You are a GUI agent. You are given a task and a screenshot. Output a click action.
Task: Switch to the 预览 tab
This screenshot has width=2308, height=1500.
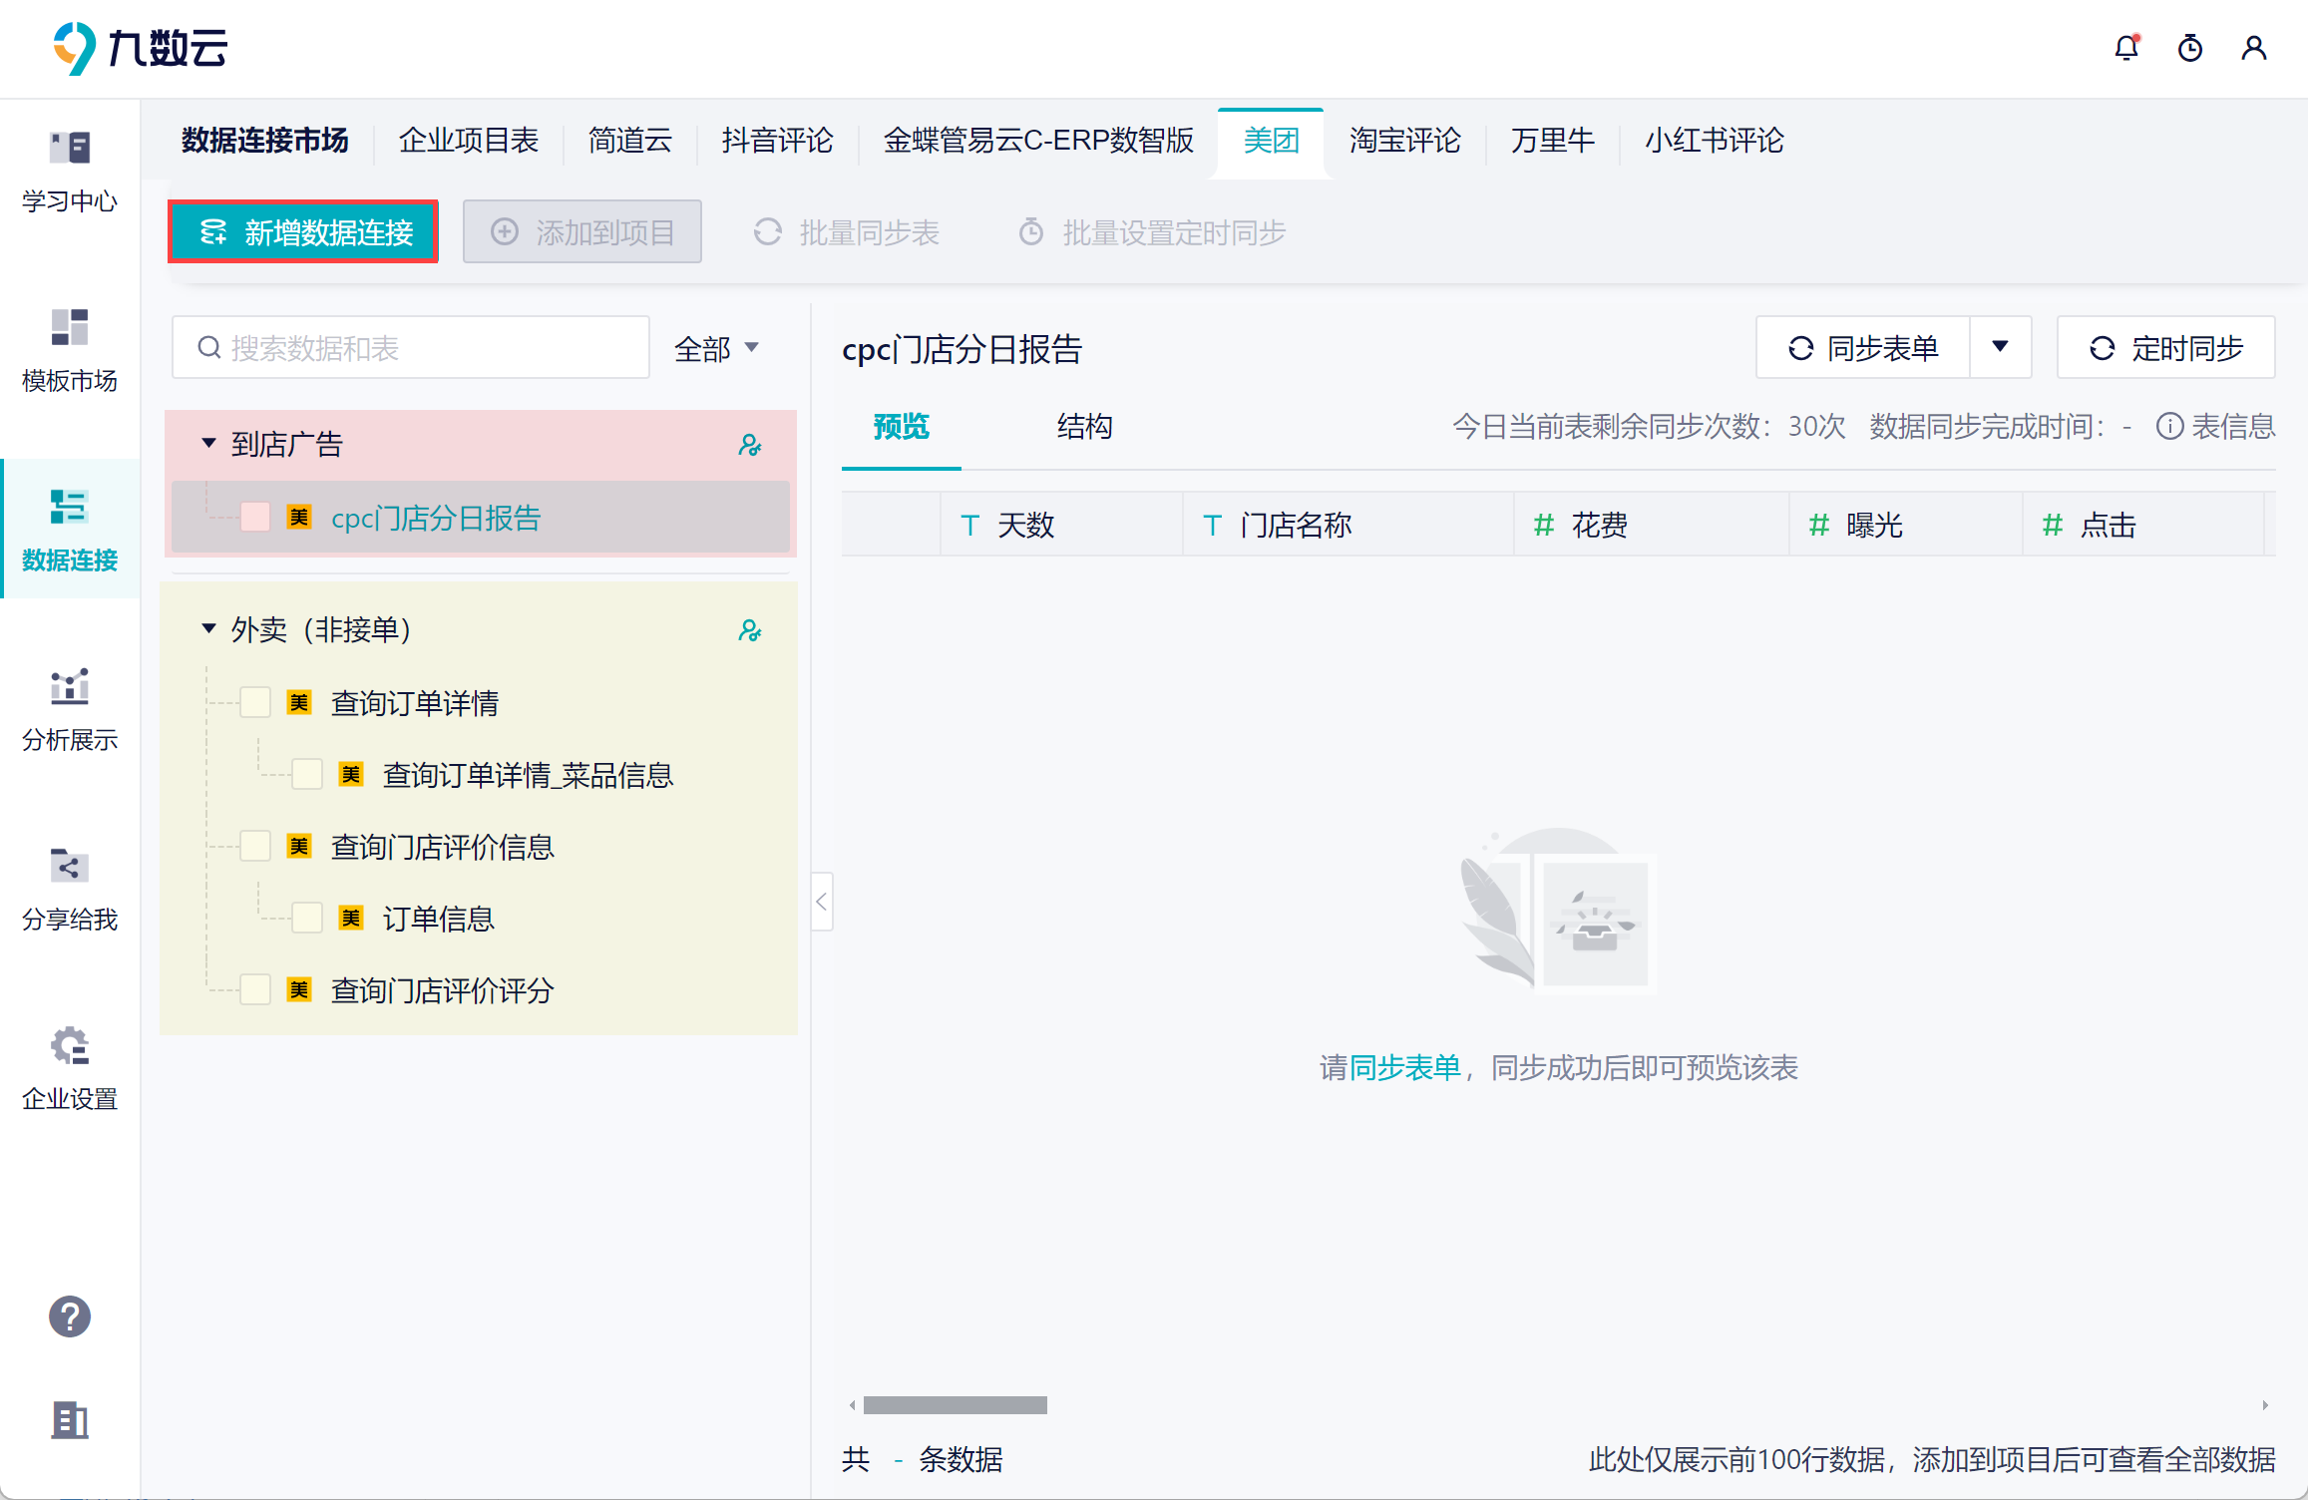point(902,427)
